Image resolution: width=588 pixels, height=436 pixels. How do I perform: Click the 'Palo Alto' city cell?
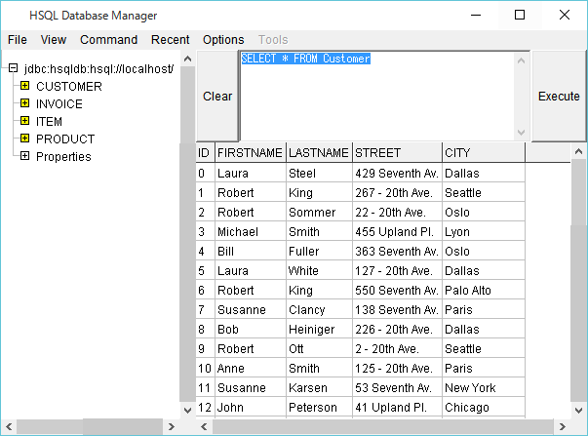coord(484,290)
